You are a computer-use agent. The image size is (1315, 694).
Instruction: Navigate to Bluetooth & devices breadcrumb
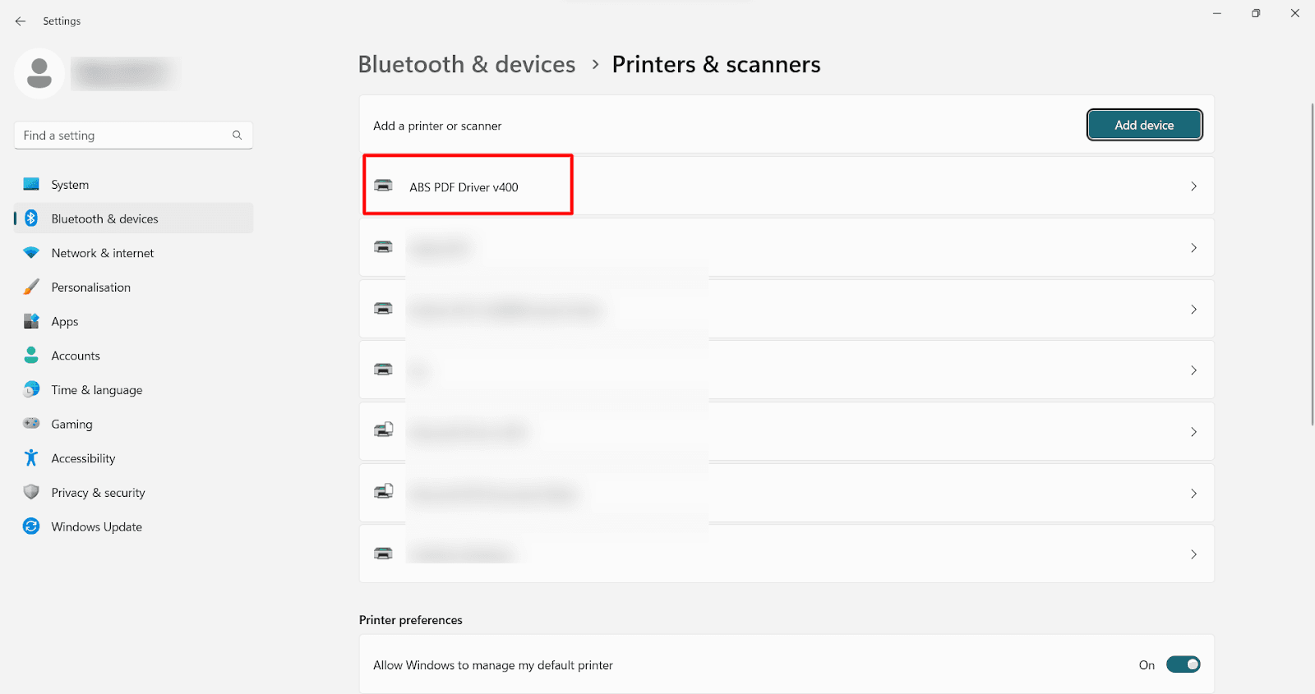tap(466, 65)
